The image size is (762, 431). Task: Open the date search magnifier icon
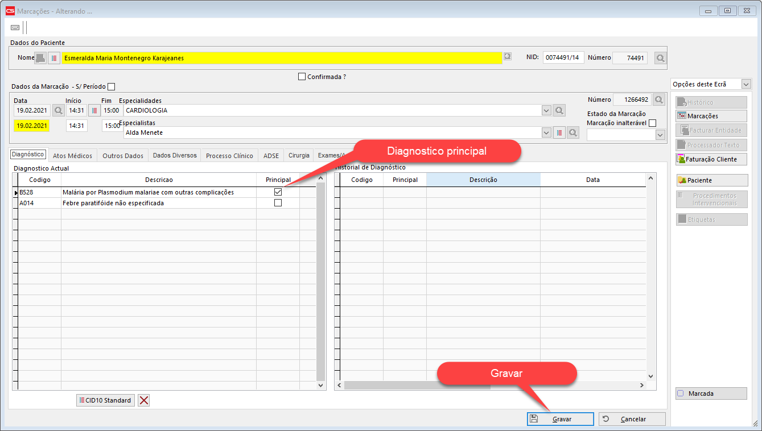[x=57, y=110]
